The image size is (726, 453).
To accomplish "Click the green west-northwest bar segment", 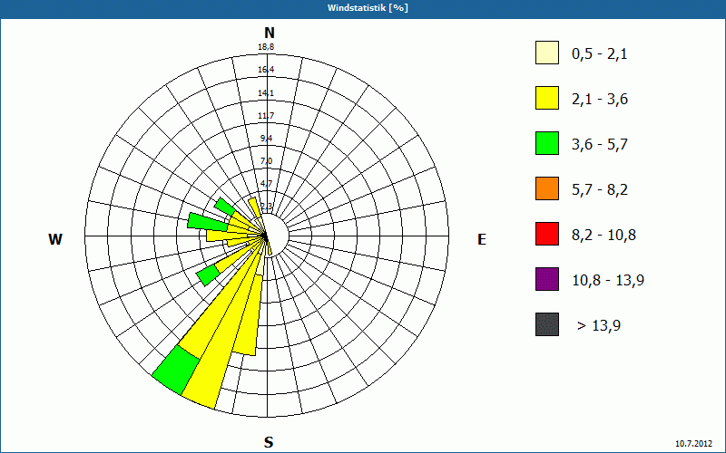I will tap(208, 222).
